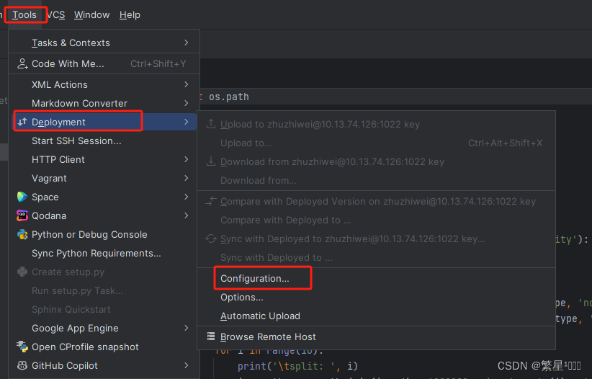Click the CProfile snapshot icon
592x379 pixels.
22,347
